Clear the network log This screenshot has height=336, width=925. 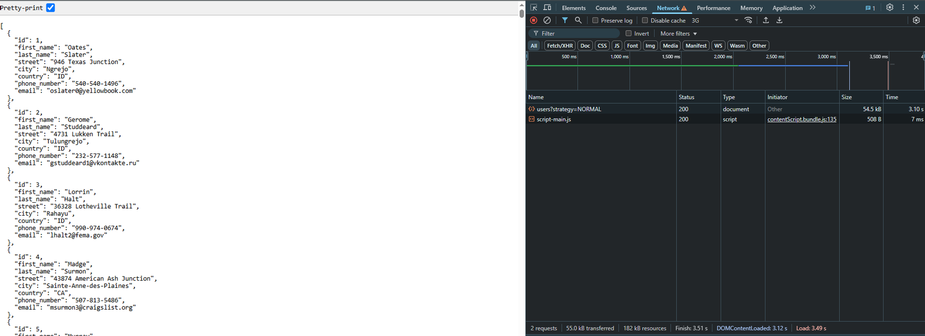tap(547, 20)
